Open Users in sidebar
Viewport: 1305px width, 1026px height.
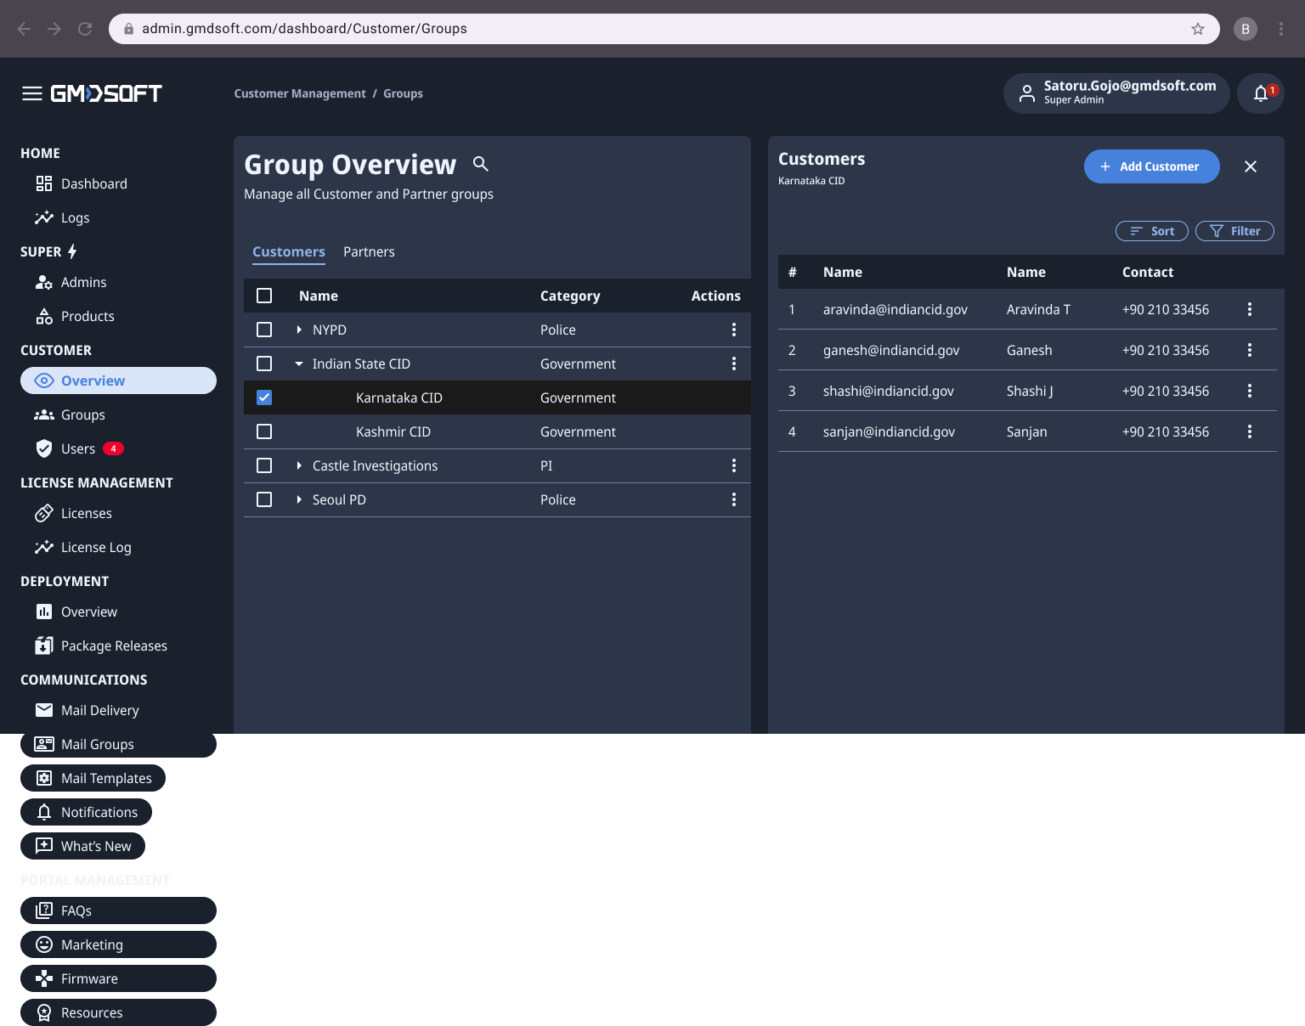[118, 448]
